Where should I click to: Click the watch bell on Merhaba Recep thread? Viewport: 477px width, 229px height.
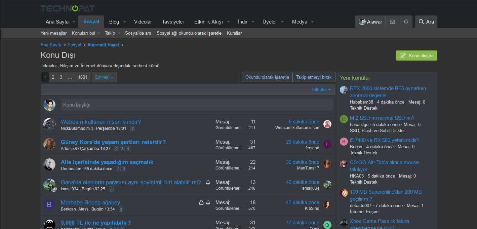pos(208,202)
